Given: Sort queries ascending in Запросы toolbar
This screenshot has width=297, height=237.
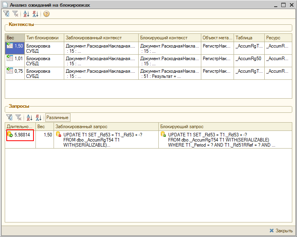Looking at the screenshot, I should click(x=29, y=118).
